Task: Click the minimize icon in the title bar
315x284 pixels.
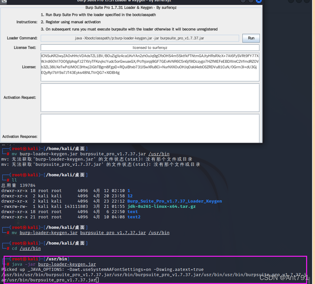Action: [243, 1]
